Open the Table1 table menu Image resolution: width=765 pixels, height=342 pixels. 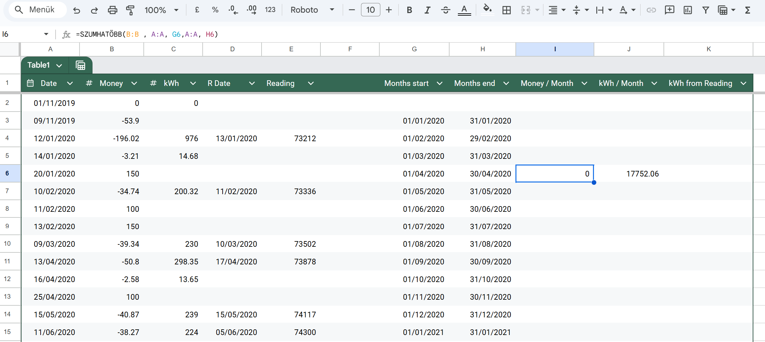[x=45, y=65]
